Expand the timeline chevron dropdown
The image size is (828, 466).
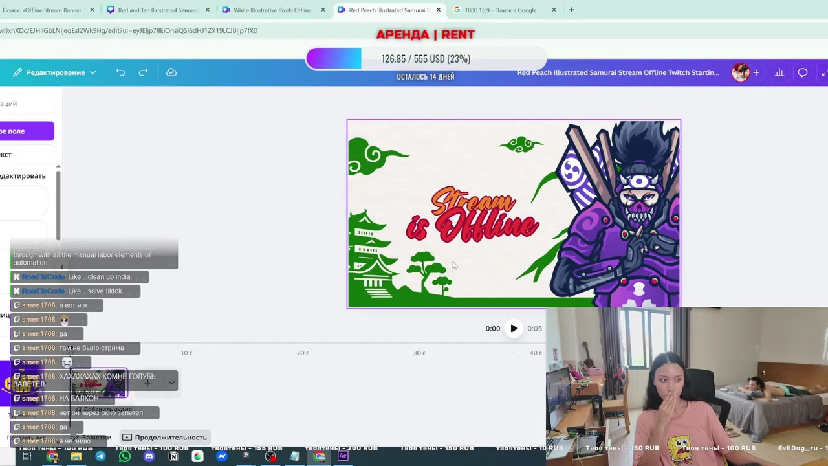(x=171, y=383)
